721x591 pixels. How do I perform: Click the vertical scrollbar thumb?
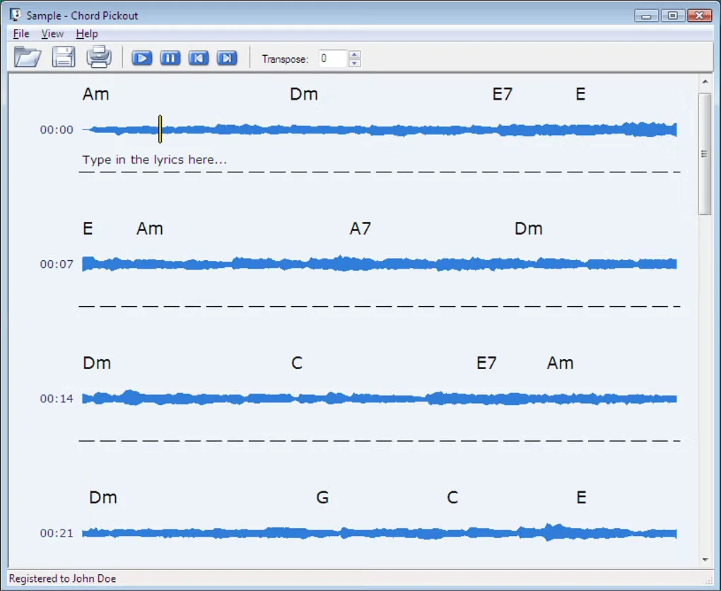(705, 153)
